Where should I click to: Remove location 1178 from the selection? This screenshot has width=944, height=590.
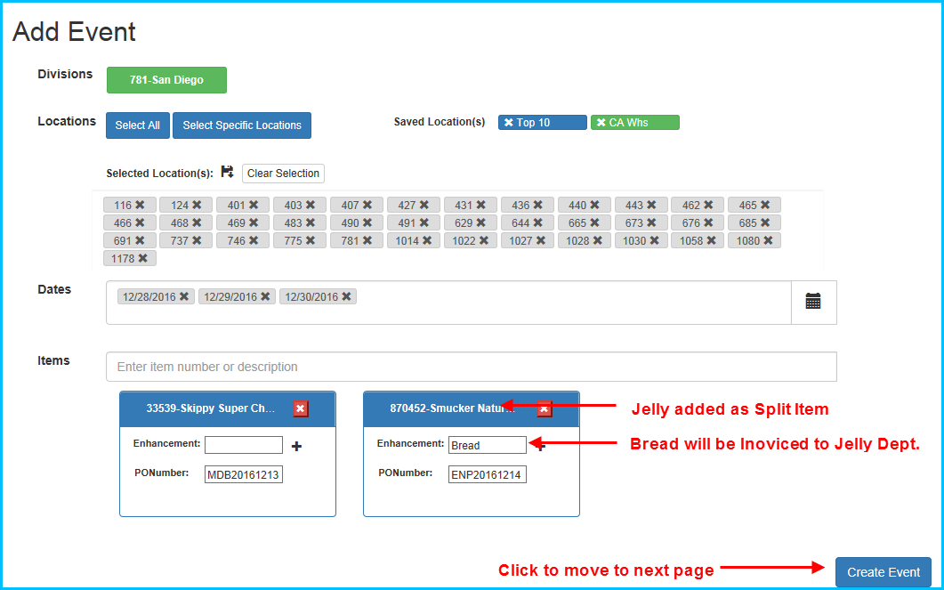(x=141, y=257)
